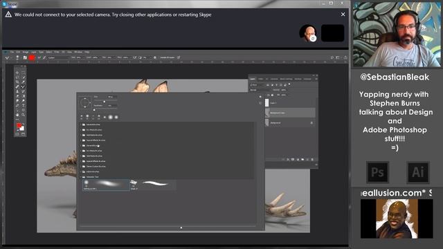Toggle clean brush after each stroke
The height and width of the screenshot is (249, 443).
tap(44, 57)
